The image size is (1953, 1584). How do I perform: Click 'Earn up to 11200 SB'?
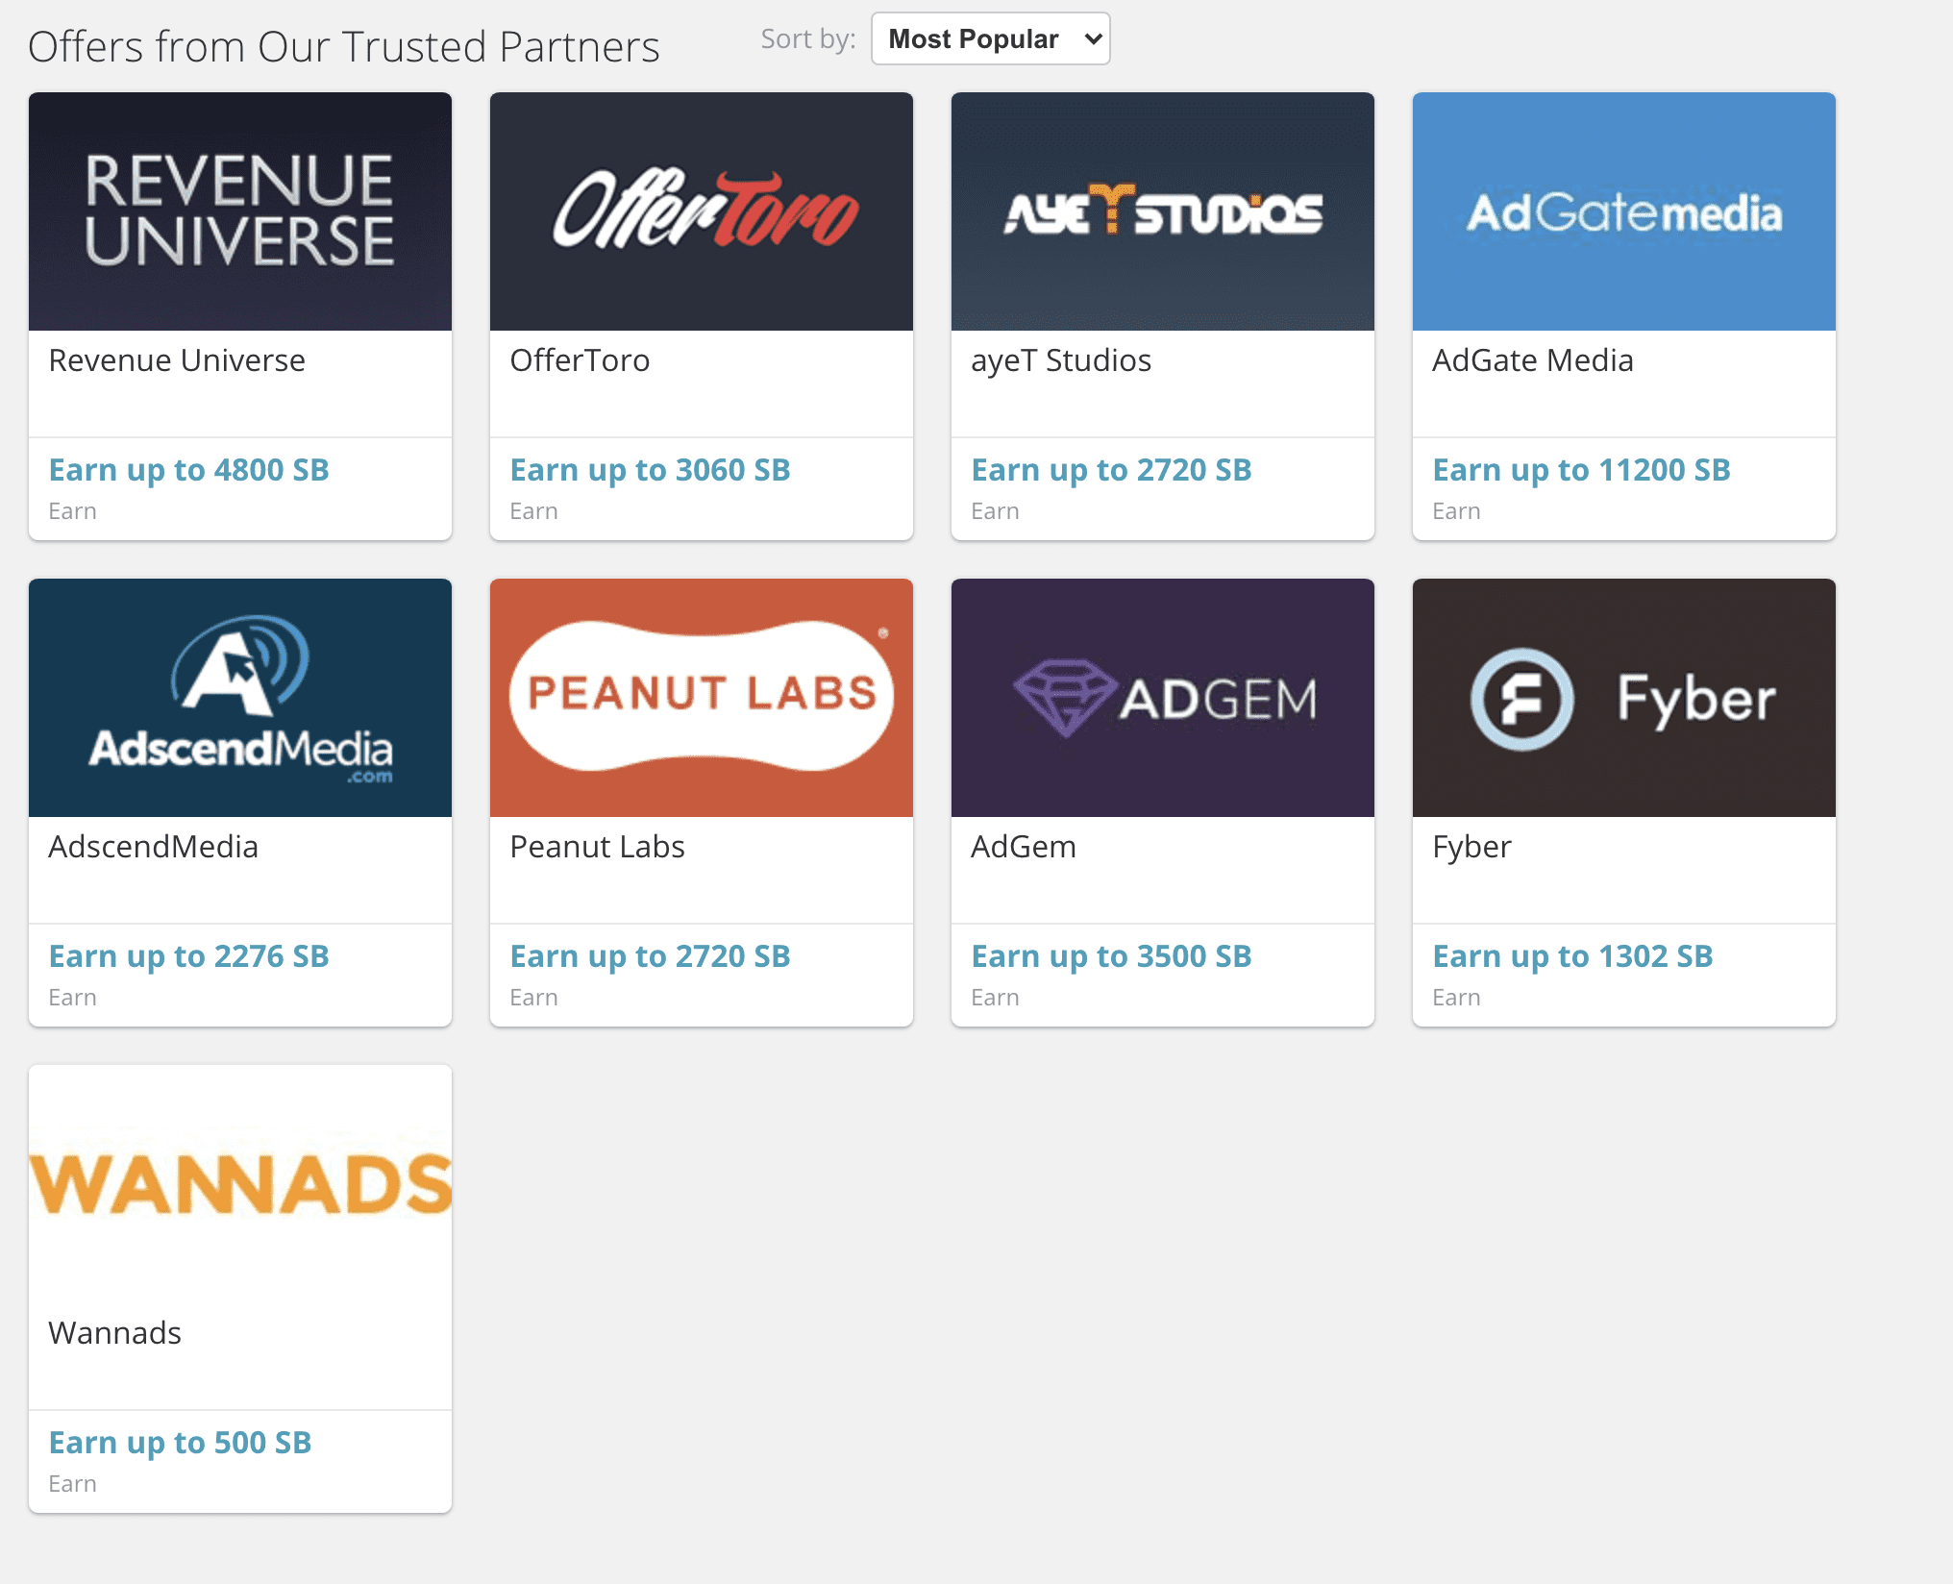(x=1582, y=471)
